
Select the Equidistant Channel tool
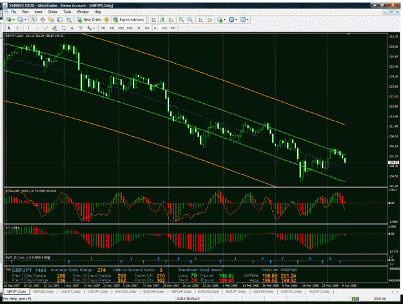[55, 28]
